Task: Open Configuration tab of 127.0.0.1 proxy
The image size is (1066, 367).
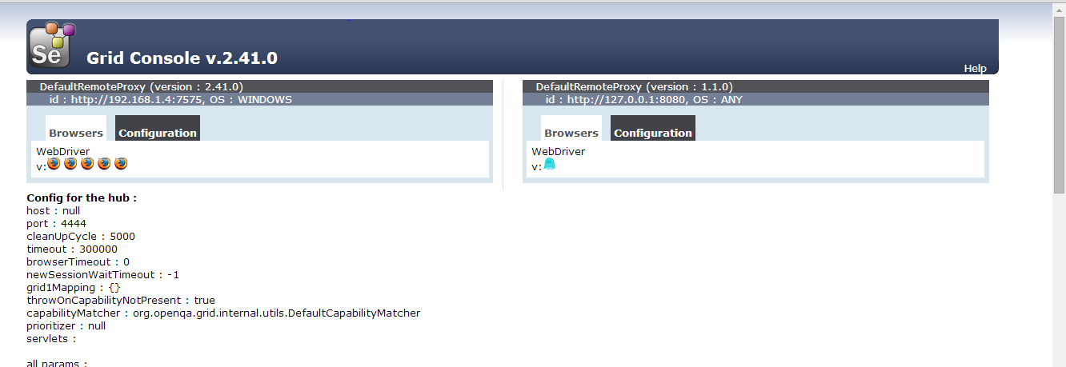Action: coord(653,129)
